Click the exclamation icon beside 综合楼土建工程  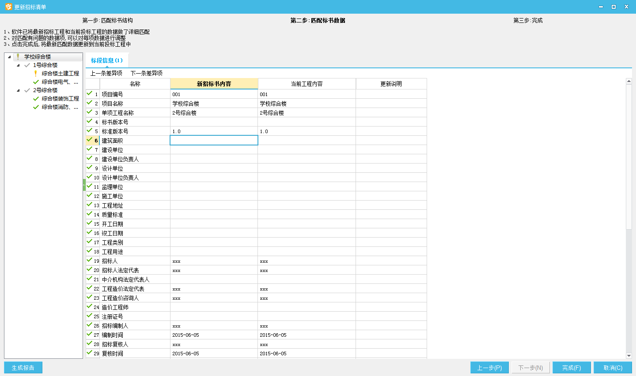[36, 74]
